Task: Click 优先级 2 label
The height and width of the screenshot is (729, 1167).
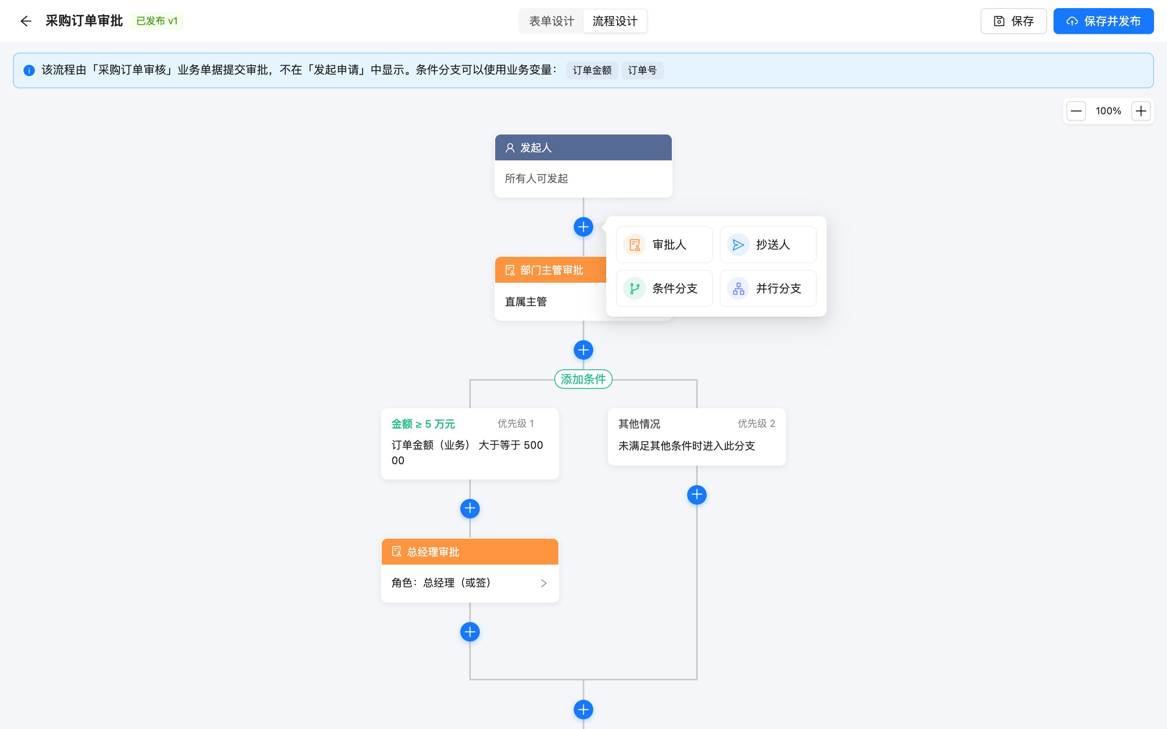Action: click(x=756, y=423)
